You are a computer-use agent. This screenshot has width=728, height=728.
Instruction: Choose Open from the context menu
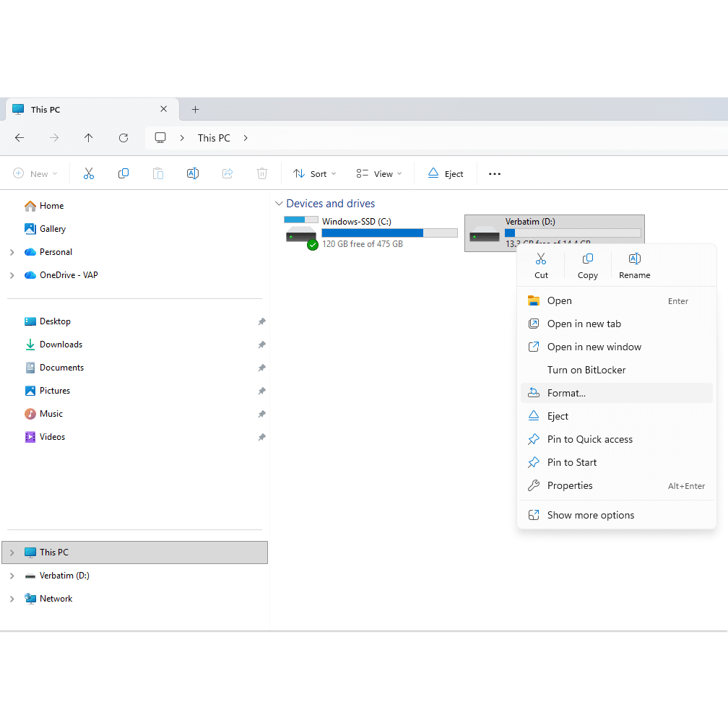pos(617,301)
